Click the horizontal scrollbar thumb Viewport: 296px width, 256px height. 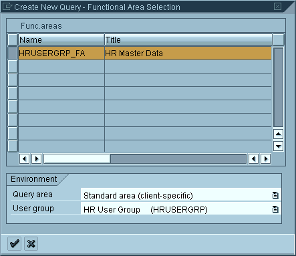point(77,159)
